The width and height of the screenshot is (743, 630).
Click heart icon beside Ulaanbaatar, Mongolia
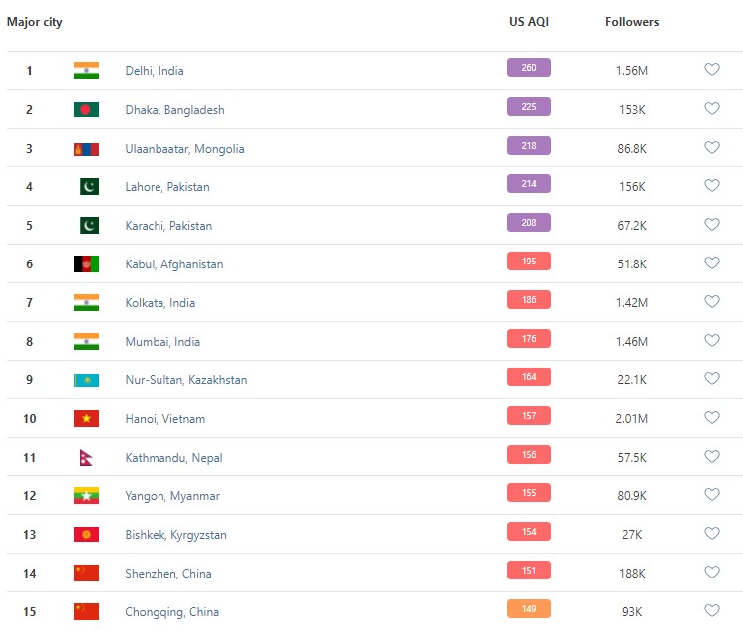pyautogui.click(x=711, y=148)
